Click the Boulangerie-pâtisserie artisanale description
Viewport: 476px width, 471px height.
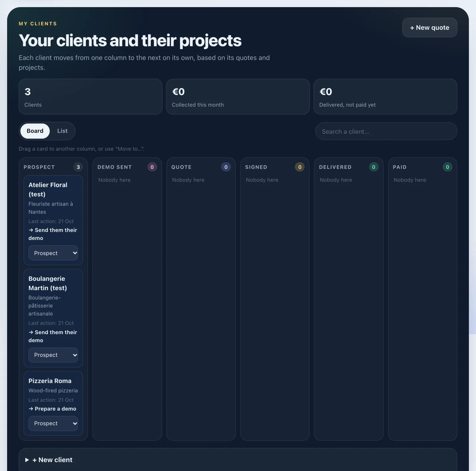(x=45, y=306)
